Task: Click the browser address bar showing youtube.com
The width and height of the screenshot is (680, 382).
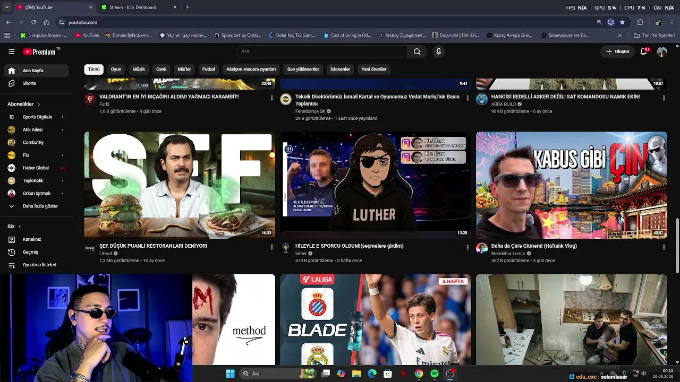Action: tap(327, 22)
